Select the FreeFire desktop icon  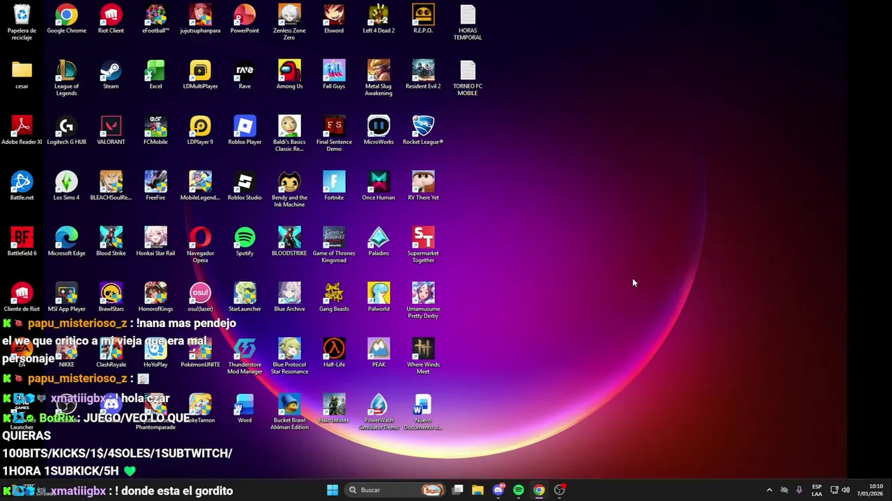pos(155,186)
